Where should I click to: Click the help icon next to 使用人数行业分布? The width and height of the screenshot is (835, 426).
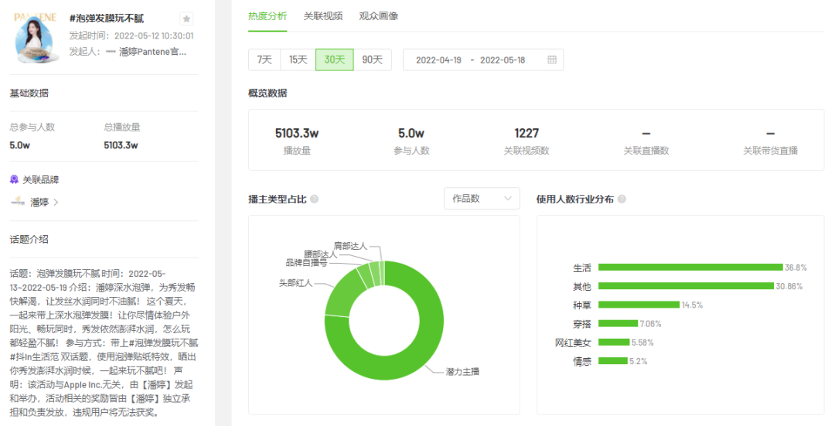click(622, 199)
